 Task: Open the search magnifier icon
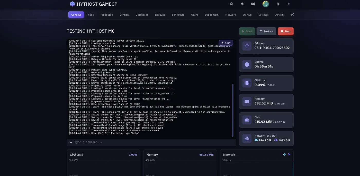231,4
